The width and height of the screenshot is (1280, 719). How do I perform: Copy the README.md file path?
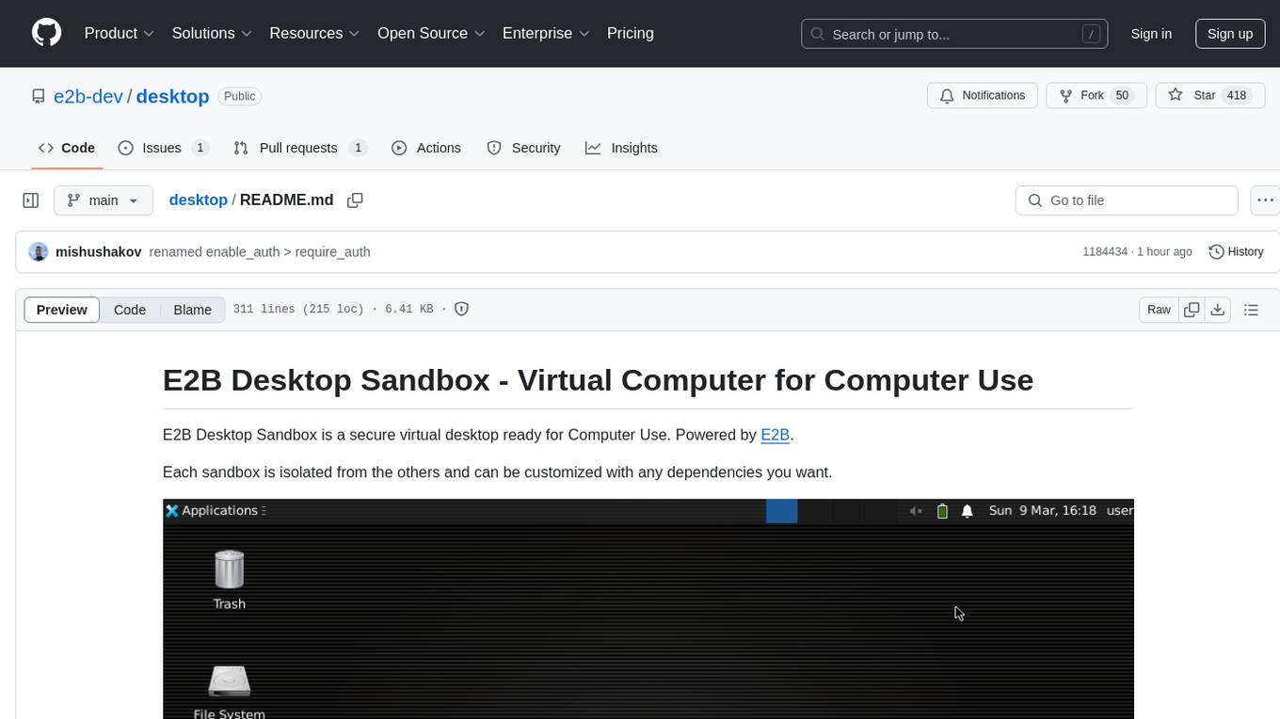pos(355,200)
